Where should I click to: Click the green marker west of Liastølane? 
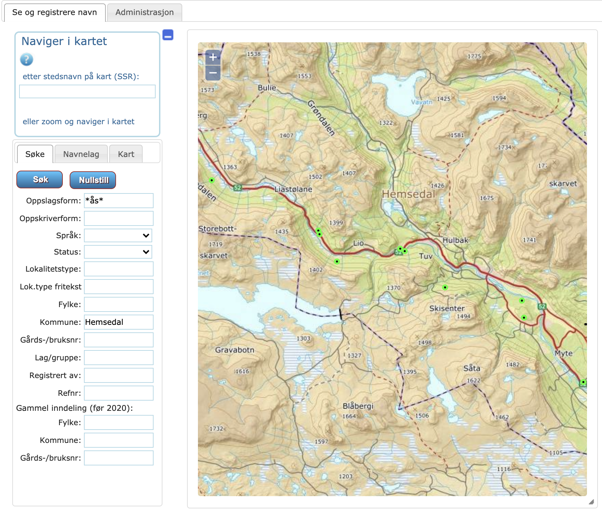coord(212,180)
